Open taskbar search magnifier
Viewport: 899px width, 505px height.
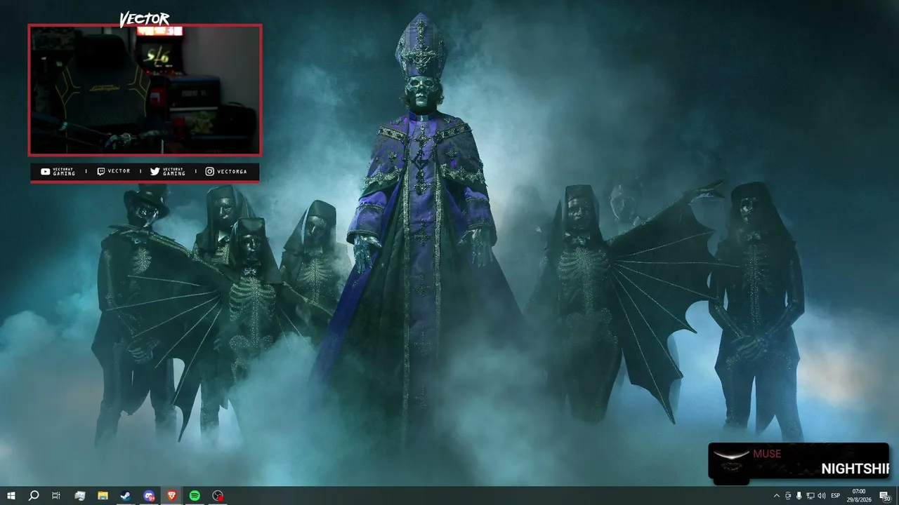[x=33, y=496]
